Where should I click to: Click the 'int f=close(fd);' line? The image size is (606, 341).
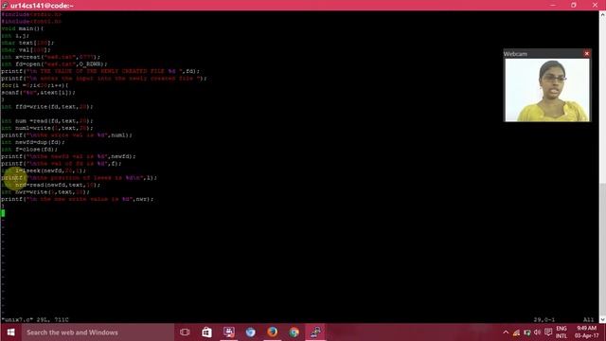click(x=29, y=150)
